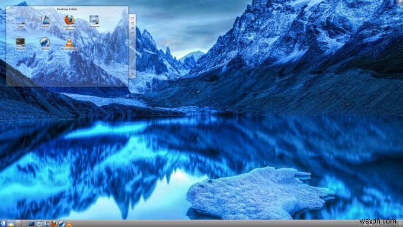The image size is (403, 227).
Task: Switch to second virtual desktop in pager
Action: tap(24, 223)
